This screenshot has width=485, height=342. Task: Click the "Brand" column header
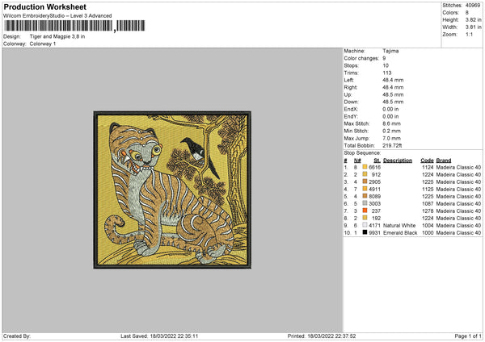click(444, 161)
